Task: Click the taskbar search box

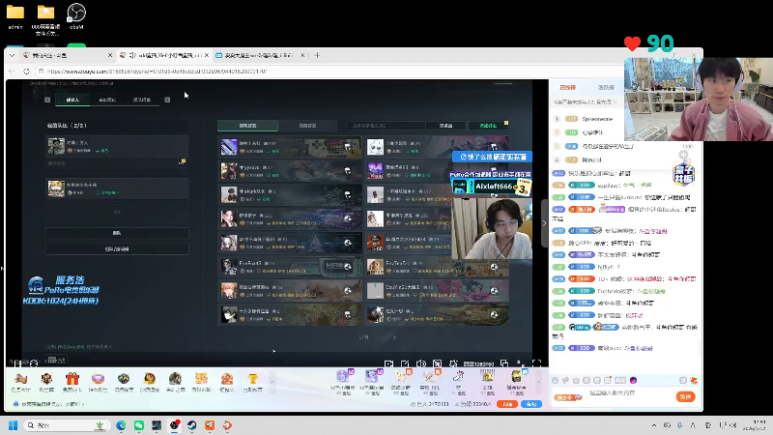Action: pos(67,425)
